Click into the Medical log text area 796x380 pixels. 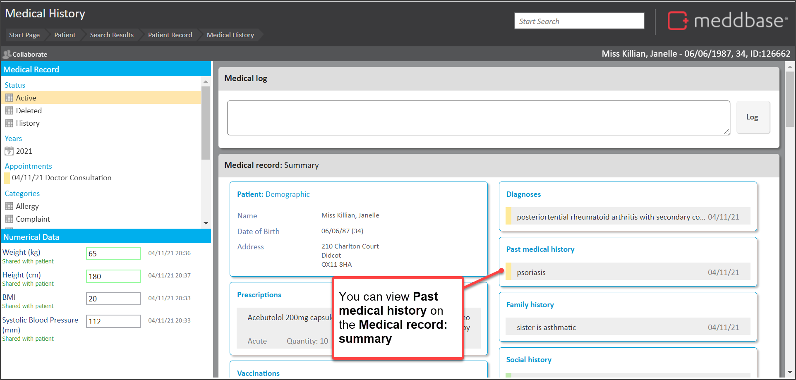pos(478,118)
